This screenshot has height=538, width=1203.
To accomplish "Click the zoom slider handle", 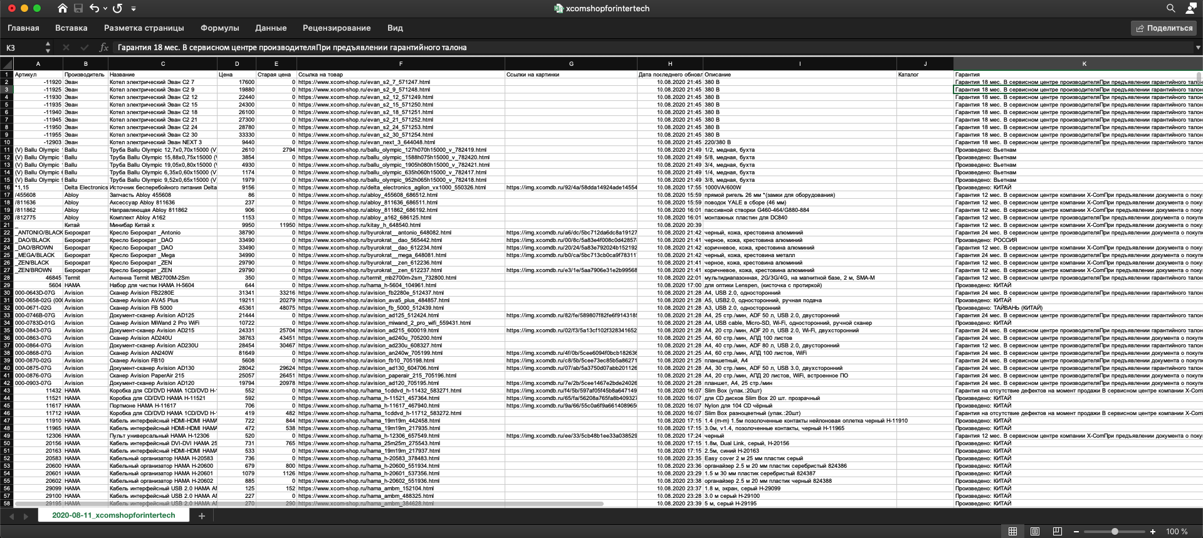I will 1115,532.
